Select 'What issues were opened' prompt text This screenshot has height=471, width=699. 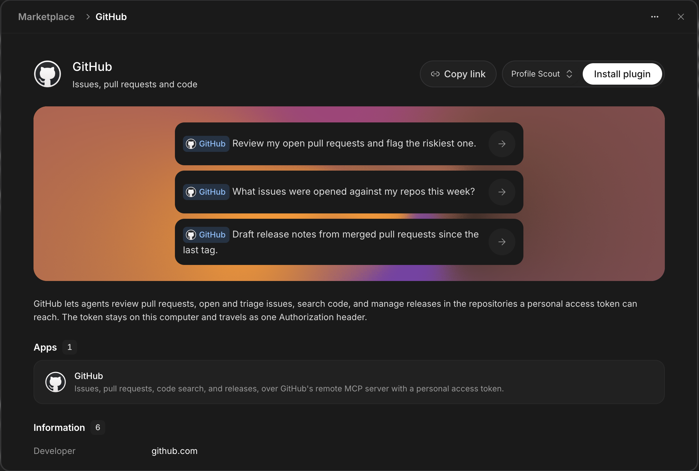(354, 192)
